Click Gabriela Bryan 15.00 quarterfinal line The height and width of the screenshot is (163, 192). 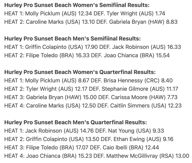click(x=91, y=97)
